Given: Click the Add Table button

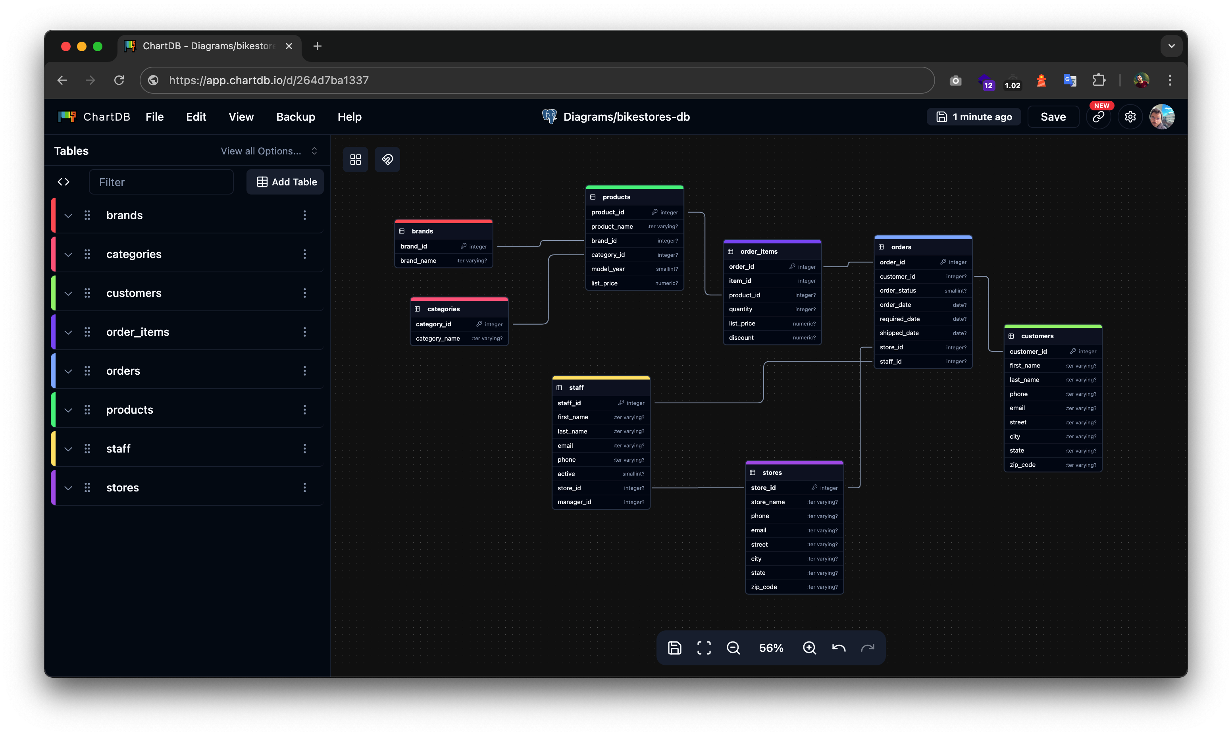Looking at the screenshot, I should (x=286, y=182).
